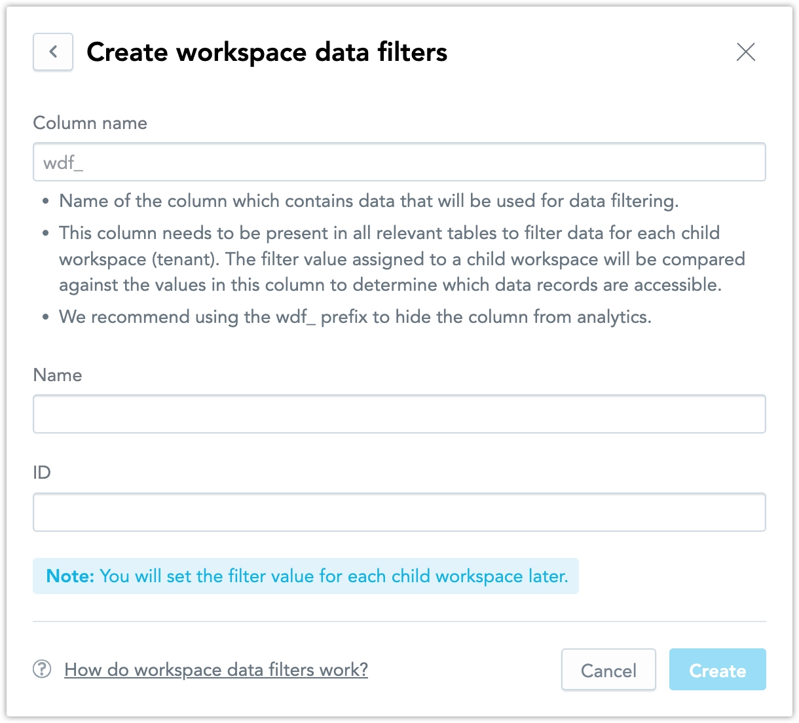Screen dimensions: 799x723
Task: Dismiss the dialog using the X icon
Action: click(x=745, y=52)
